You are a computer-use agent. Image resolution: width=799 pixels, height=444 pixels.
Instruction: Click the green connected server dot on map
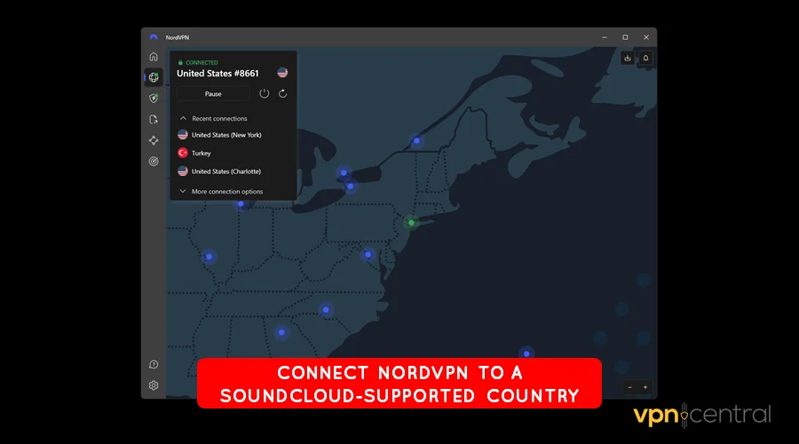tap(410, 223)
